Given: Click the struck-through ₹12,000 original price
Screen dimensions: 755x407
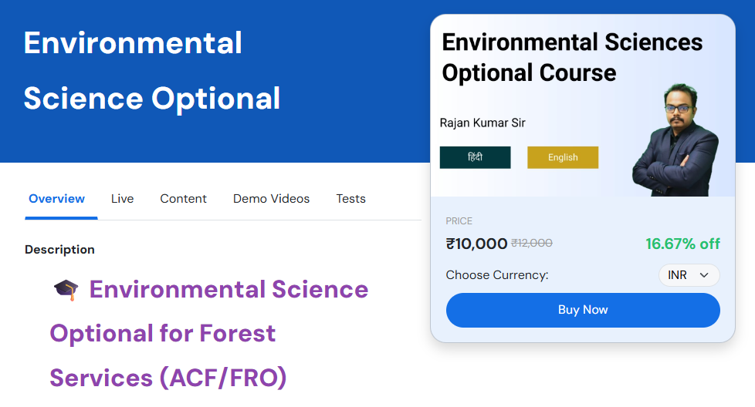Looking at the screenshot, I should (x=532, y=243).
